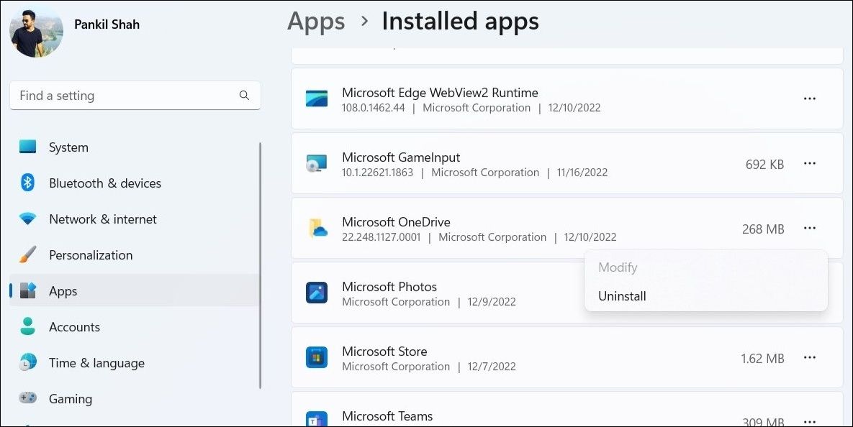The width and height of the screenshot is (853, 427).
Task: Click the disabled Modify menu entry
Action: click(x=617, y=267)
